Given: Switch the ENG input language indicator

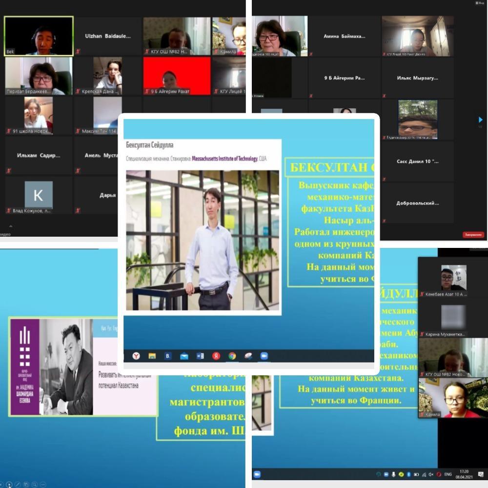Looking at the screenshot, I should click(x=448, y=474).
